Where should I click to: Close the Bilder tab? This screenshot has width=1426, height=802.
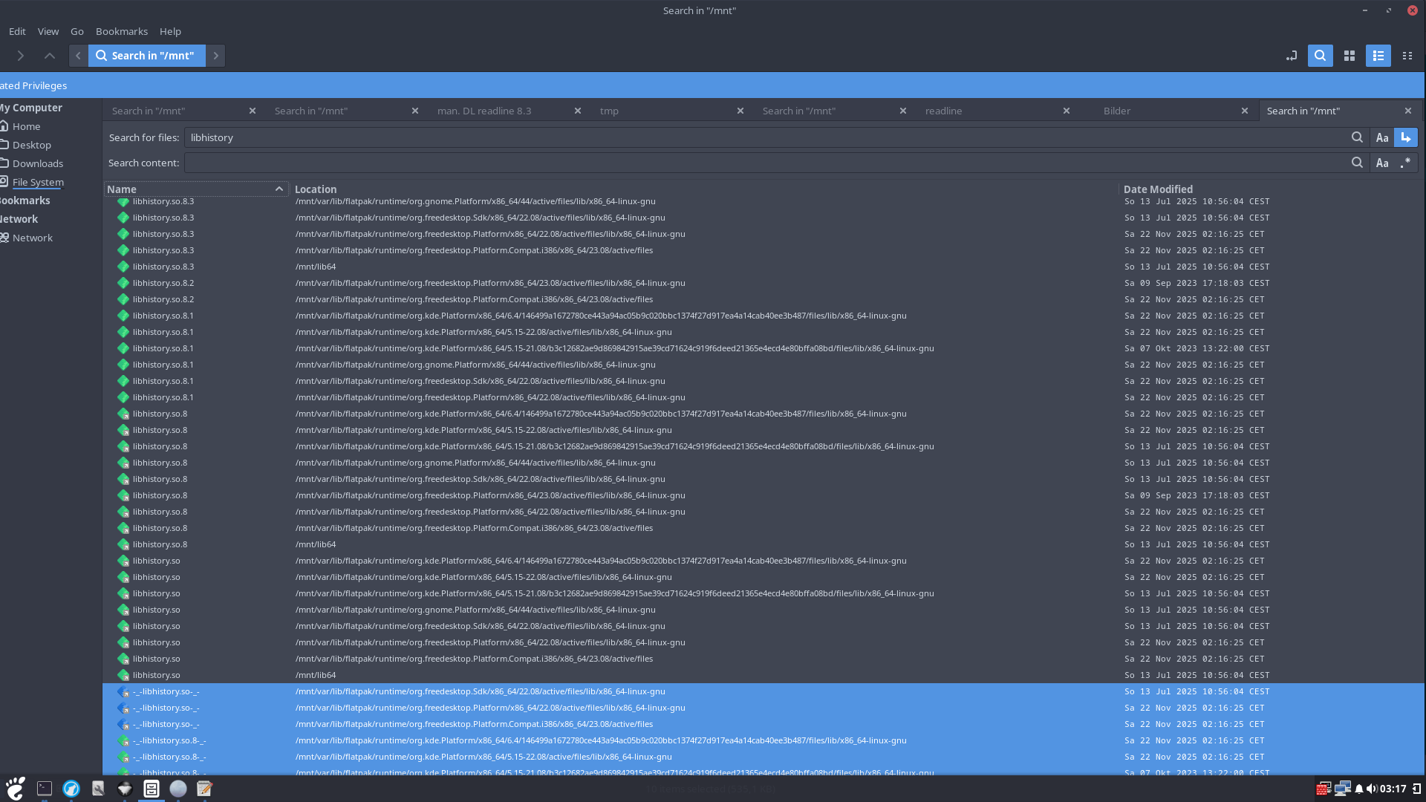[x=1245, y=111]
